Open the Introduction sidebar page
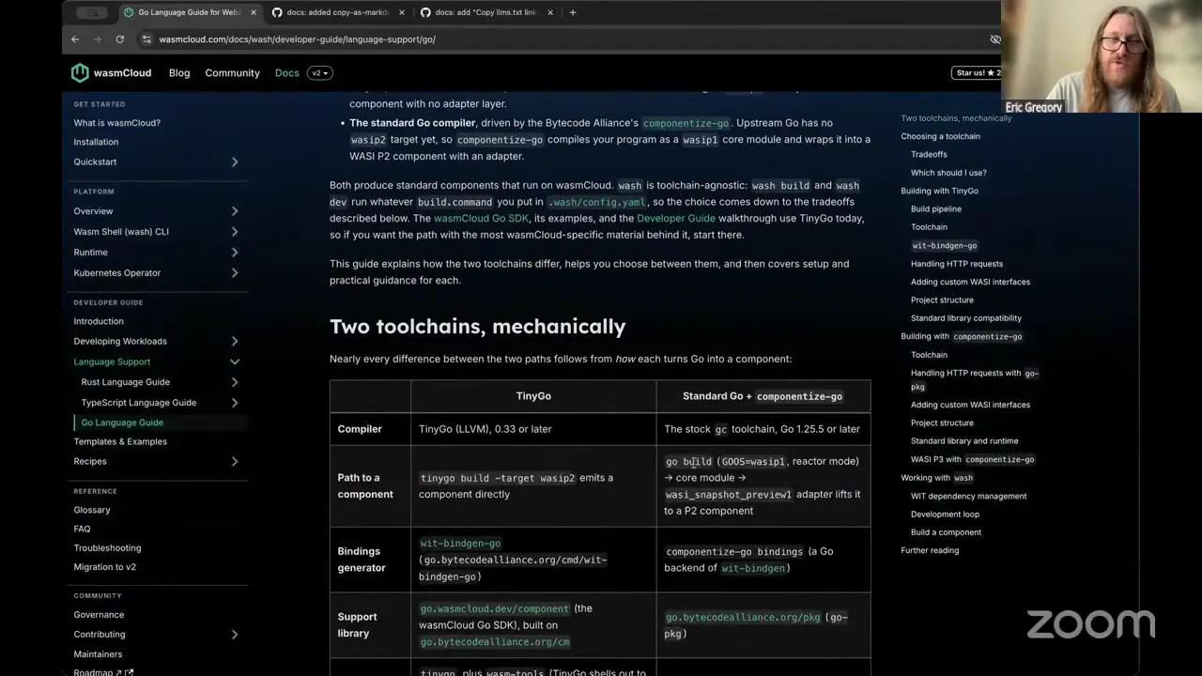Screen dimensions: 1202x676 point(99,321)
